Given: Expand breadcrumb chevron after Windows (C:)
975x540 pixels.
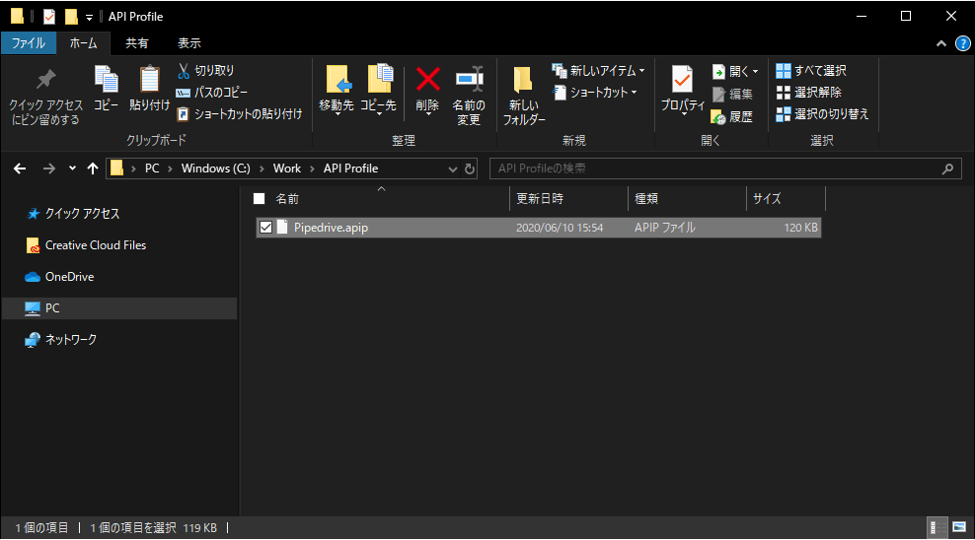Looking at the screenshot, I should click(x=262, y=169).
